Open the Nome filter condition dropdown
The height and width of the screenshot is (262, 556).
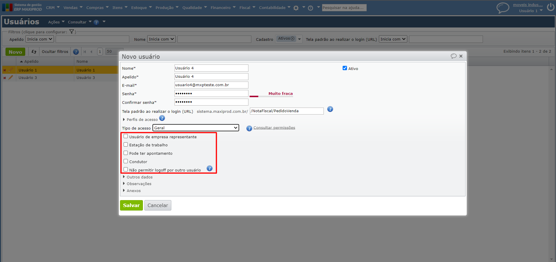point(161,39)
